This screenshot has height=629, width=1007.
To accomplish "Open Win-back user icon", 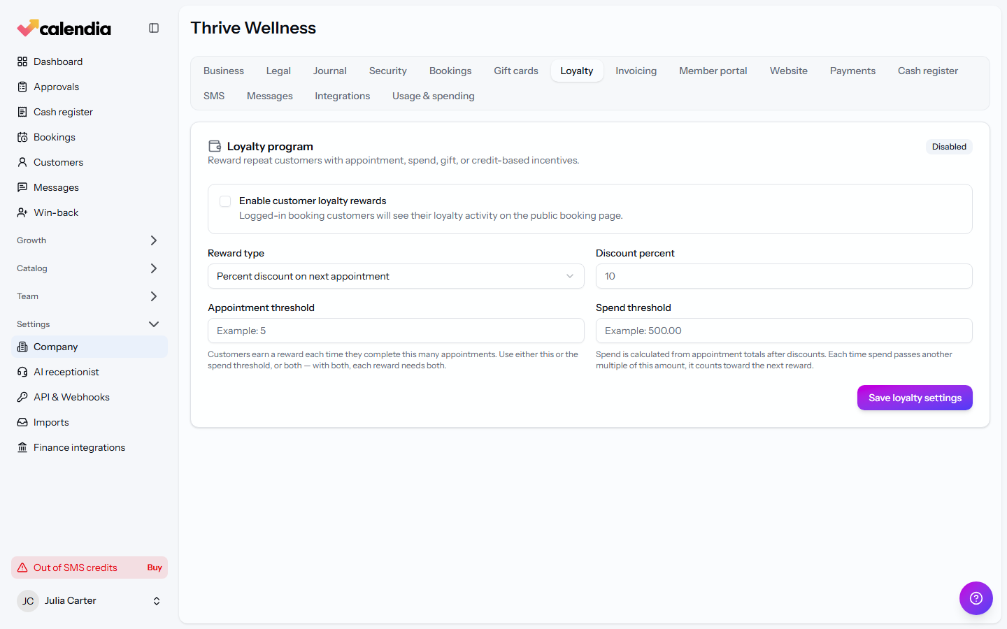I will [x=22, y=212].
